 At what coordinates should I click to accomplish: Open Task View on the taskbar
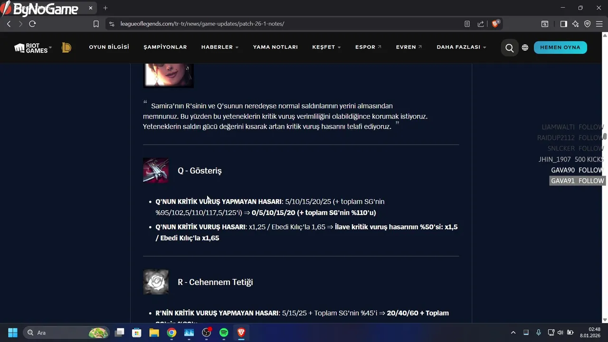coord(119,332)
